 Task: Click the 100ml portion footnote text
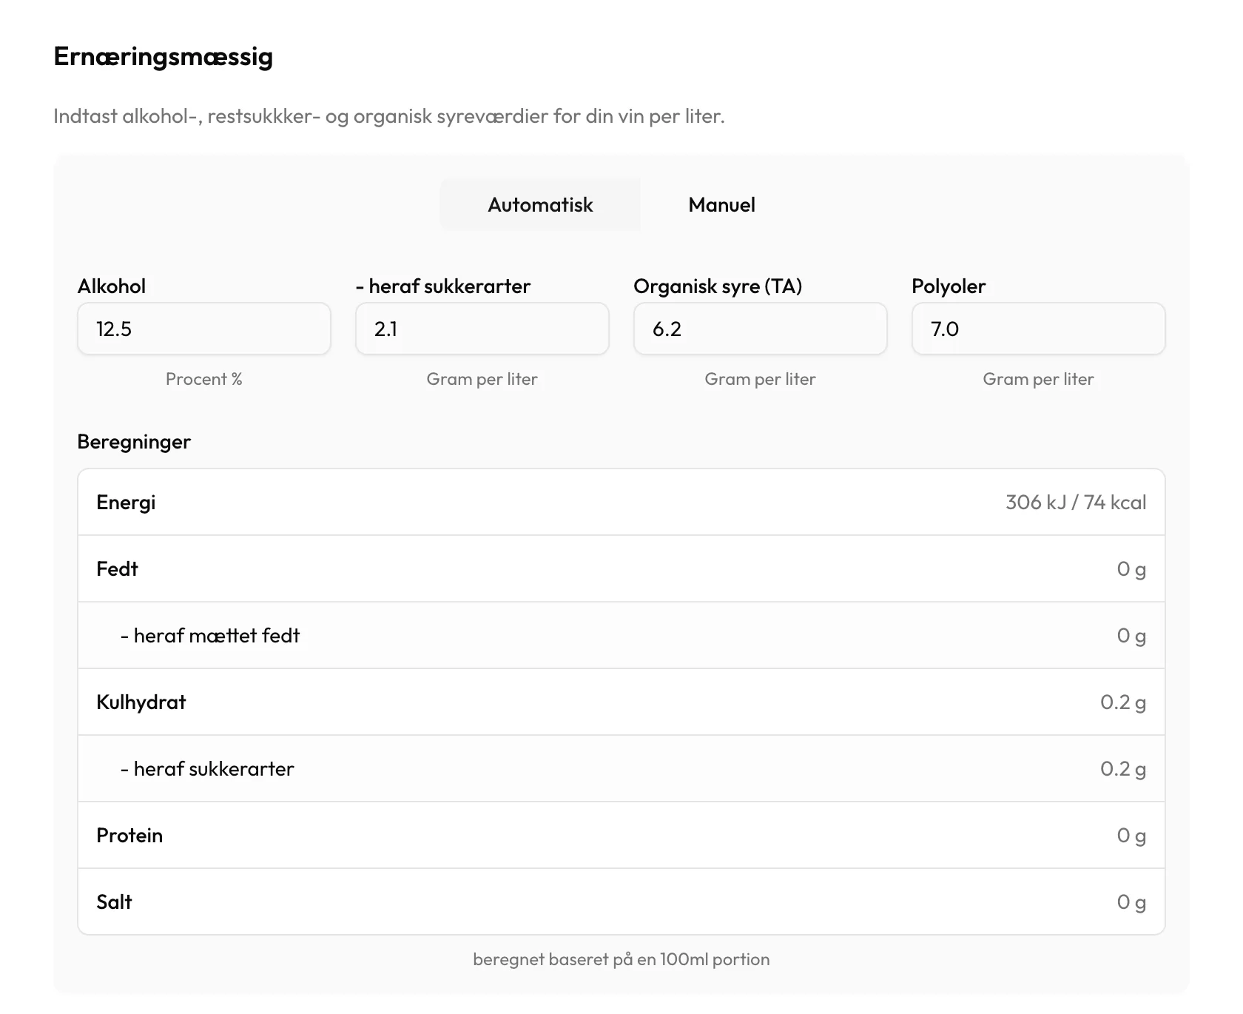coord(621,959)
